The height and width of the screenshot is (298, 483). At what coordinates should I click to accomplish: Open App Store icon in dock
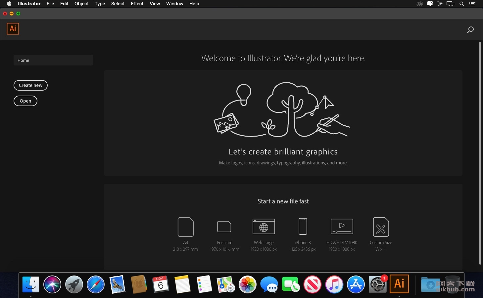tap(356, 284)
